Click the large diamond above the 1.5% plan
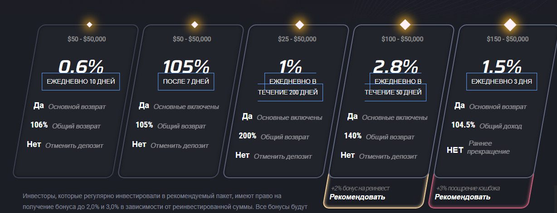This screenshot has width=557, height=213. (510, 24)
